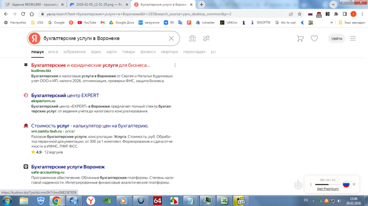The image size is (368, 206).
Task: Open the Google Диск bookmark
Action: click(122, 22)
